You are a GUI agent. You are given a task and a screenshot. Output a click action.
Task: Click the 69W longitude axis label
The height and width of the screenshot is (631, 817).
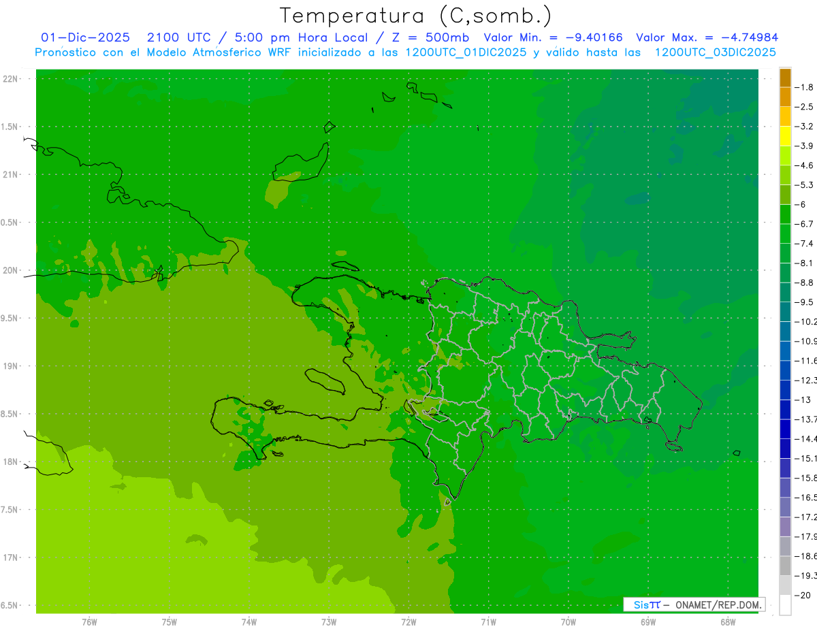point(648,621)
